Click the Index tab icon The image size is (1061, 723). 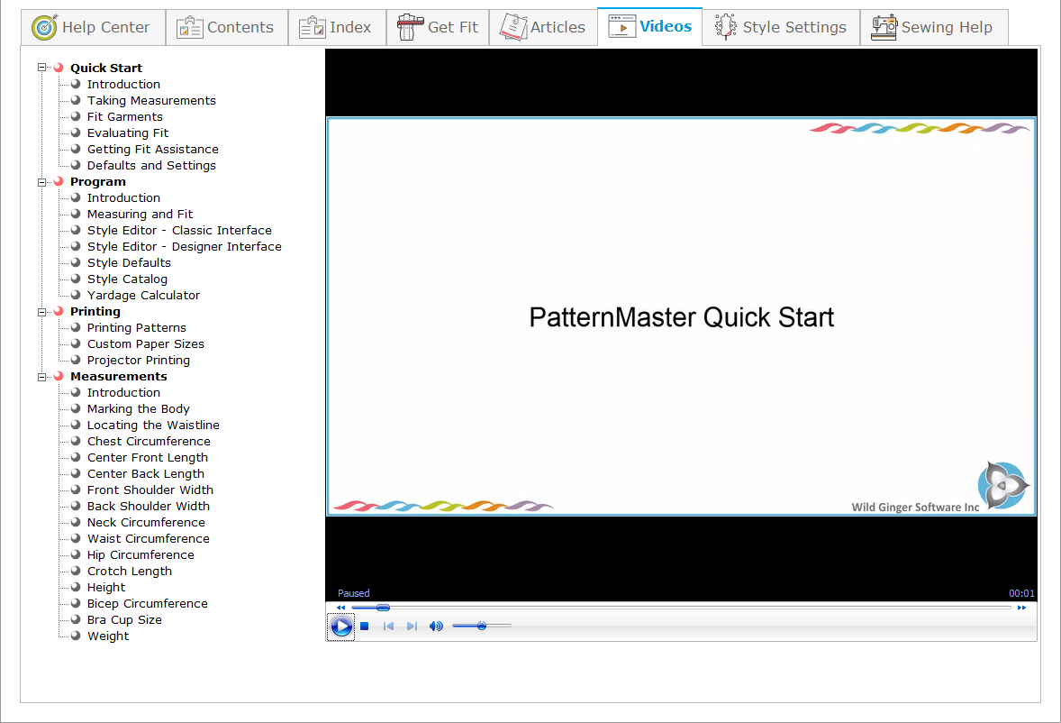[312, 27]
